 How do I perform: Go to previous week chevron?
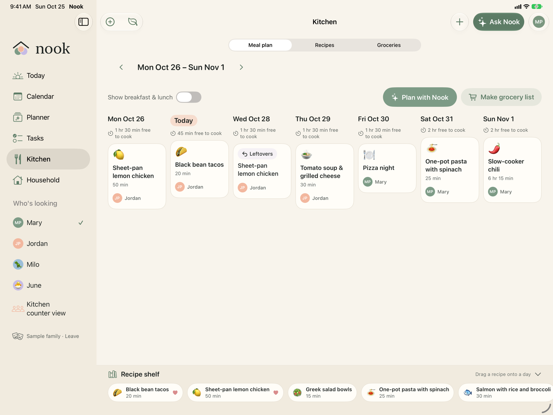coord(121,67)
